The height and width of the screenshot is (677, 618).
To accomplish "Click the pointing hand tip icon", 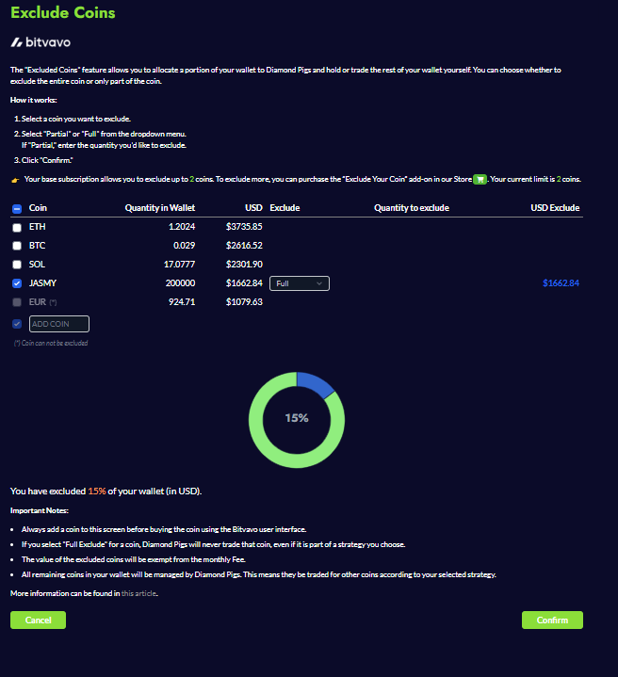I will [x=15, y=179].
